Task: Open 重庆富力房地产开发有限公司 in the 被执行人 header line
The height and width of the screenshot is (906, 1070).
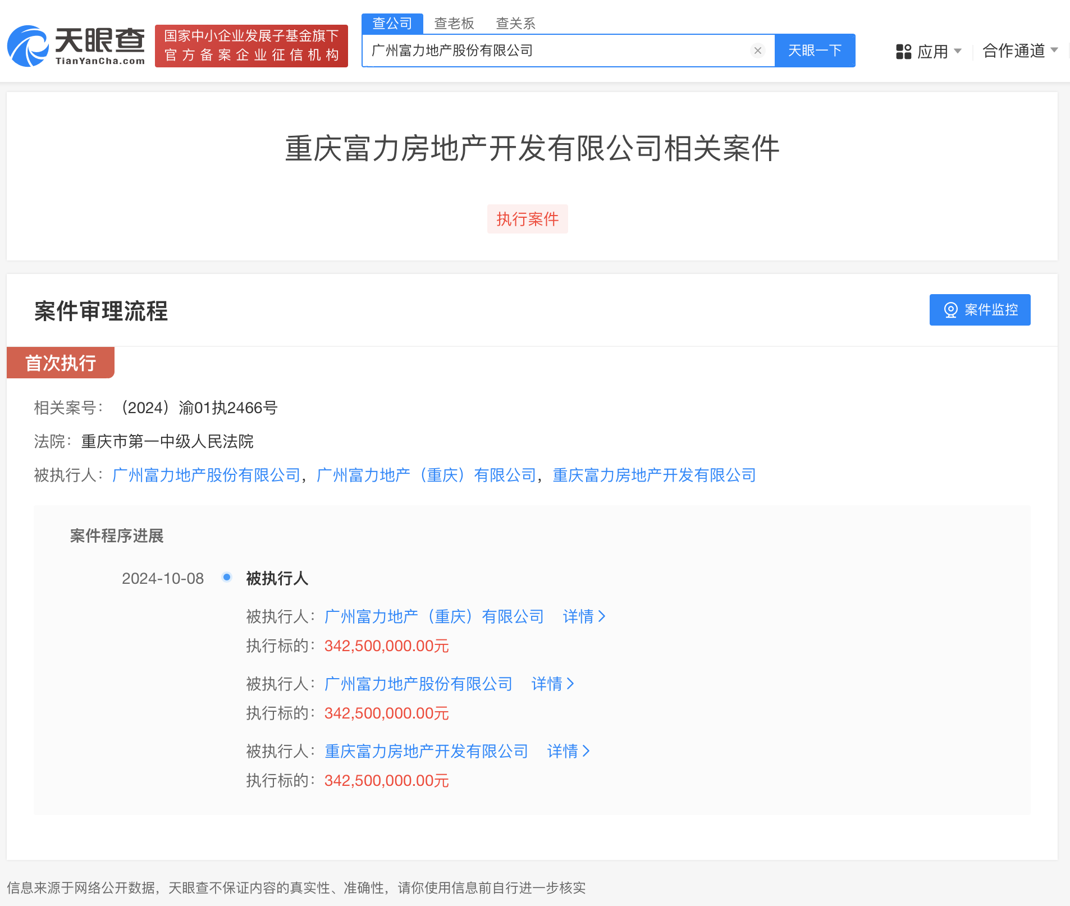Action: (655, 475)
